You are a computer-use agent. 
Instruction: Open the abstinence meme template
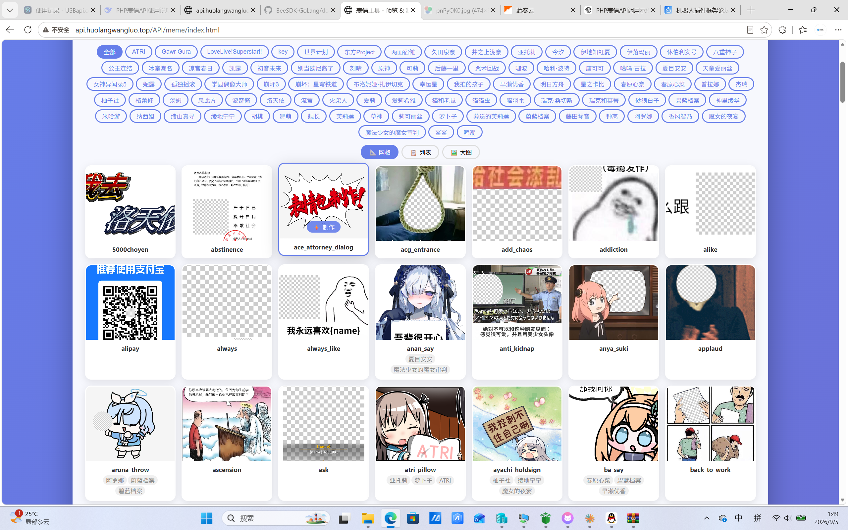point(227,212)
